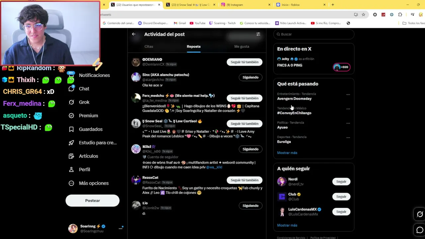Viewport: 425px width, 239px height.
Task: Open the messages bubble icon at bottom right
Action: (420, 230)
